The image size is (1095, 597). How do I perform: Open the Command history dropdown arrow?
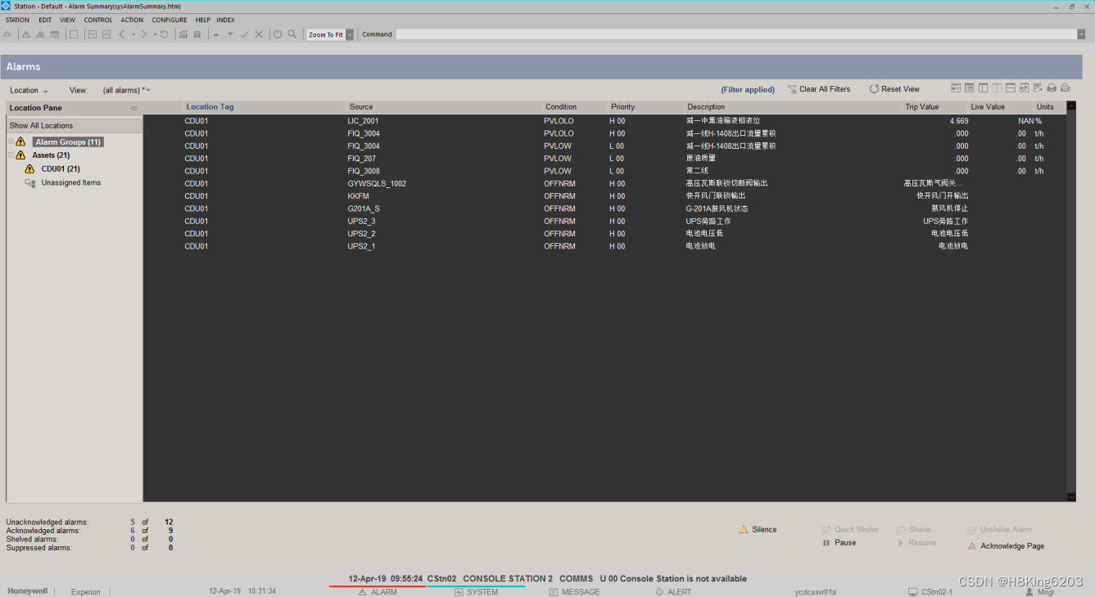point(1081,34)
